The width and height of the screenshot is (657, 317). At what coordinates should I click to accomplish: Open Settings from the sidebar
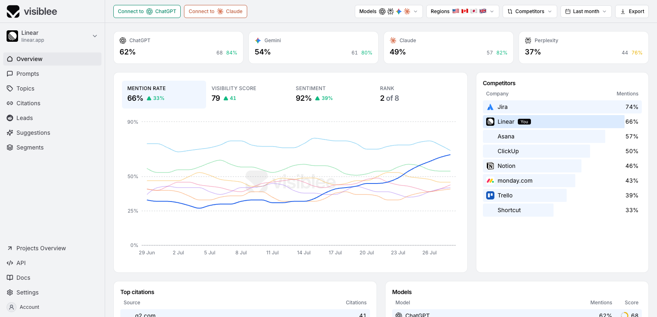tap(52, 292)
